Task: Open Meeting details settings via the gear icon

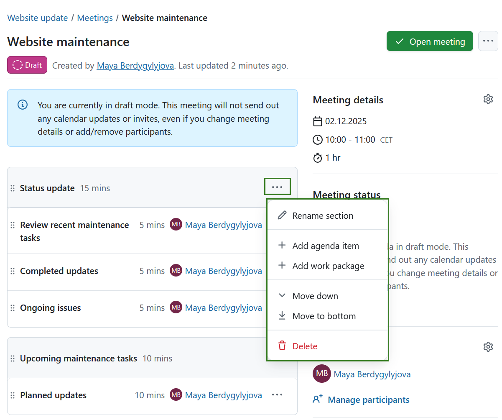Action: coord(488,99)
